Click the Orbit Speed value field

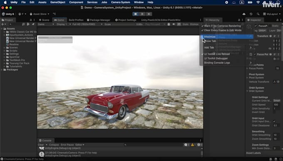276,105
